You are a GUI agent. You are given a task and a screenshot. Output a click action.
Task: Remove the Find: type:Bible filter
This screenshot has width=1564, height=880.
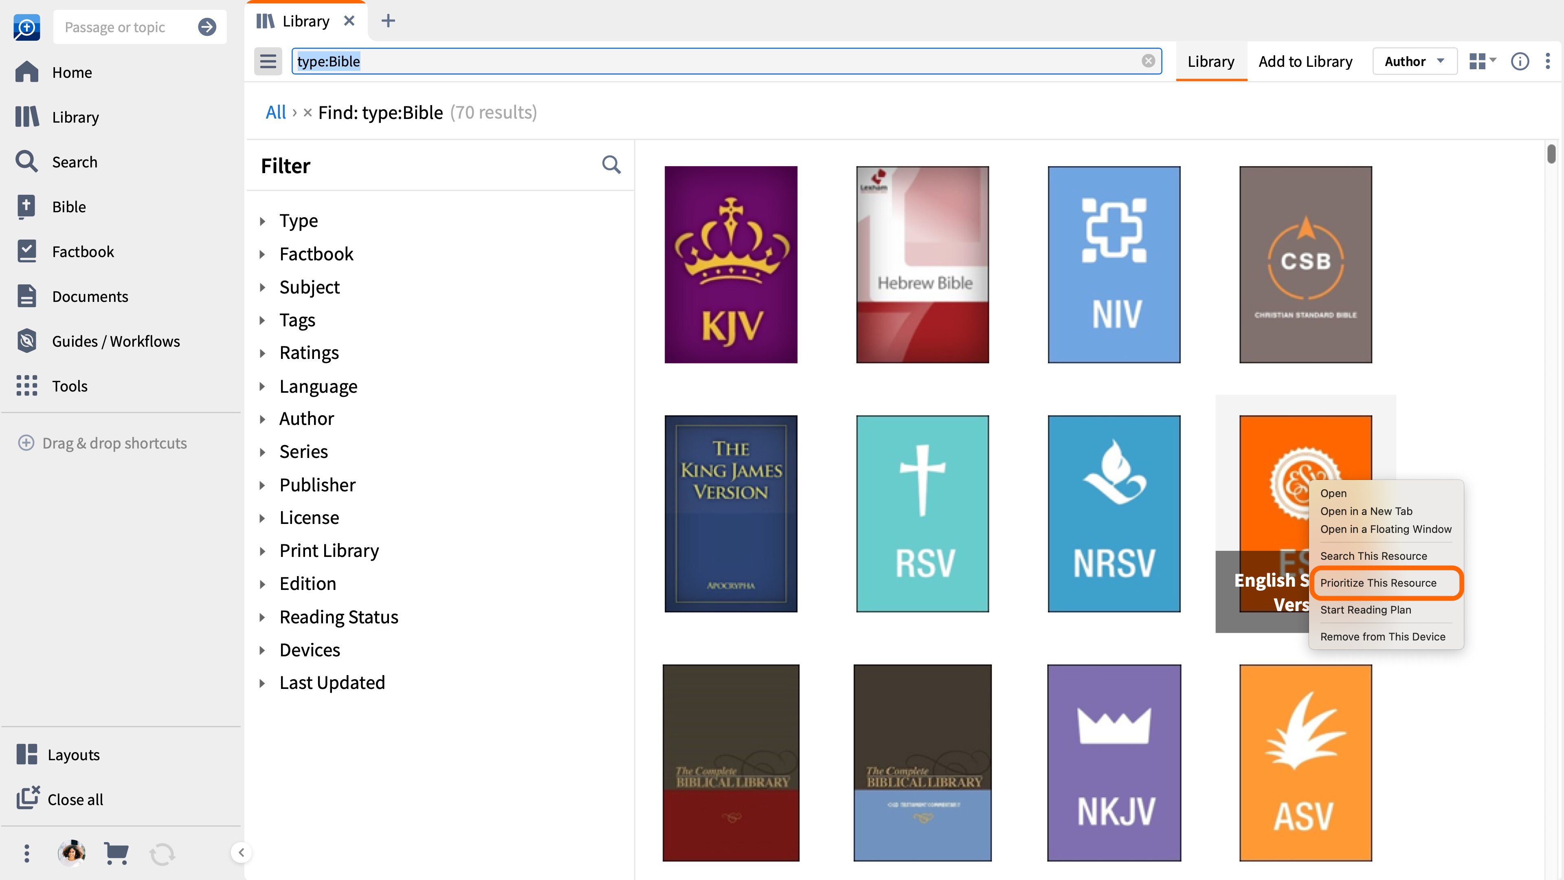pos(307,112)
